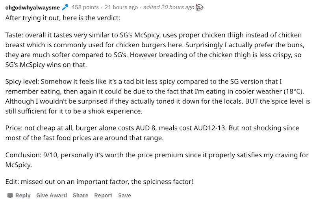The height and width of the screenshot is (203, 315).
Task: Click the Spicy level paragraph text
Action: (158, 96)
